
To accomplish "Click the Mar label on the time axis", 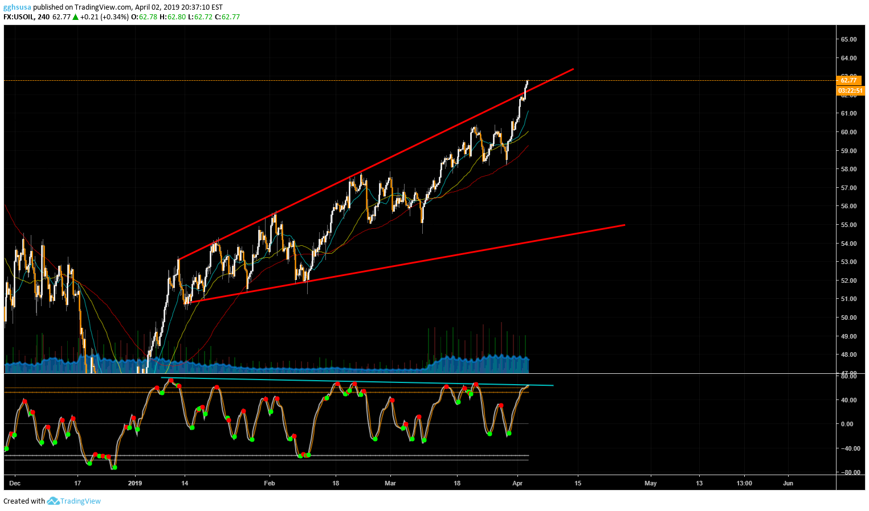I will coord(390,483).
